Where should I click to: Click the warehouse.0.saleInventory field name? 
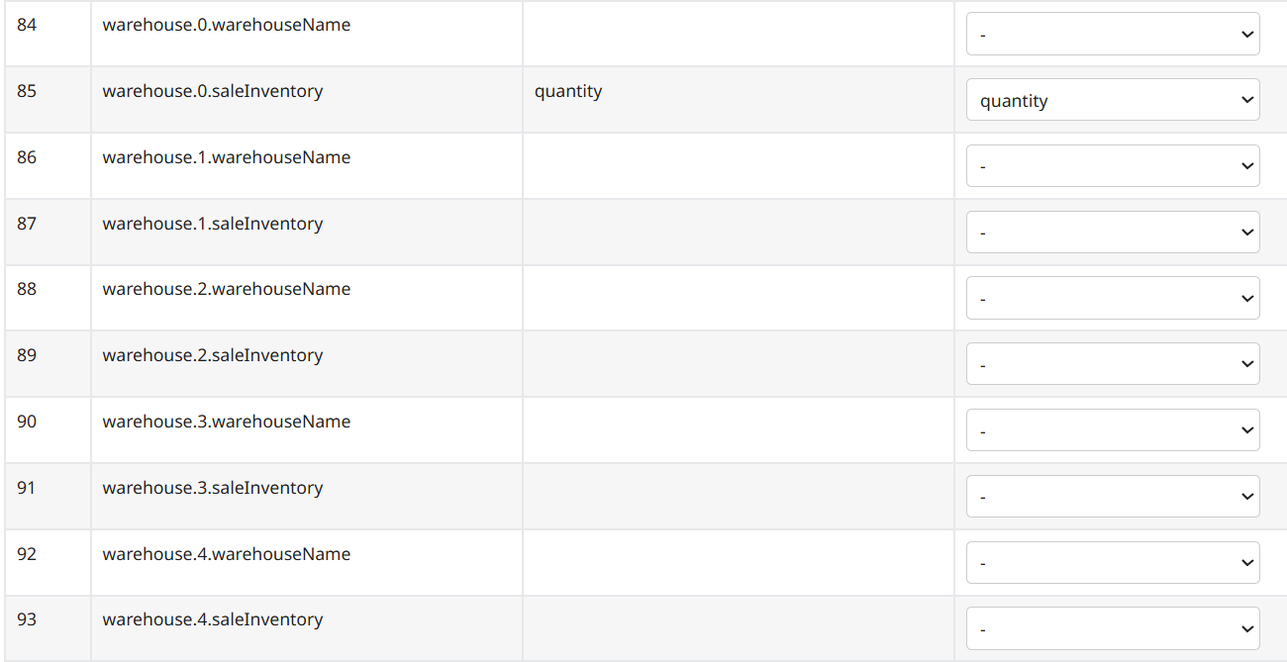pos(213,91)
